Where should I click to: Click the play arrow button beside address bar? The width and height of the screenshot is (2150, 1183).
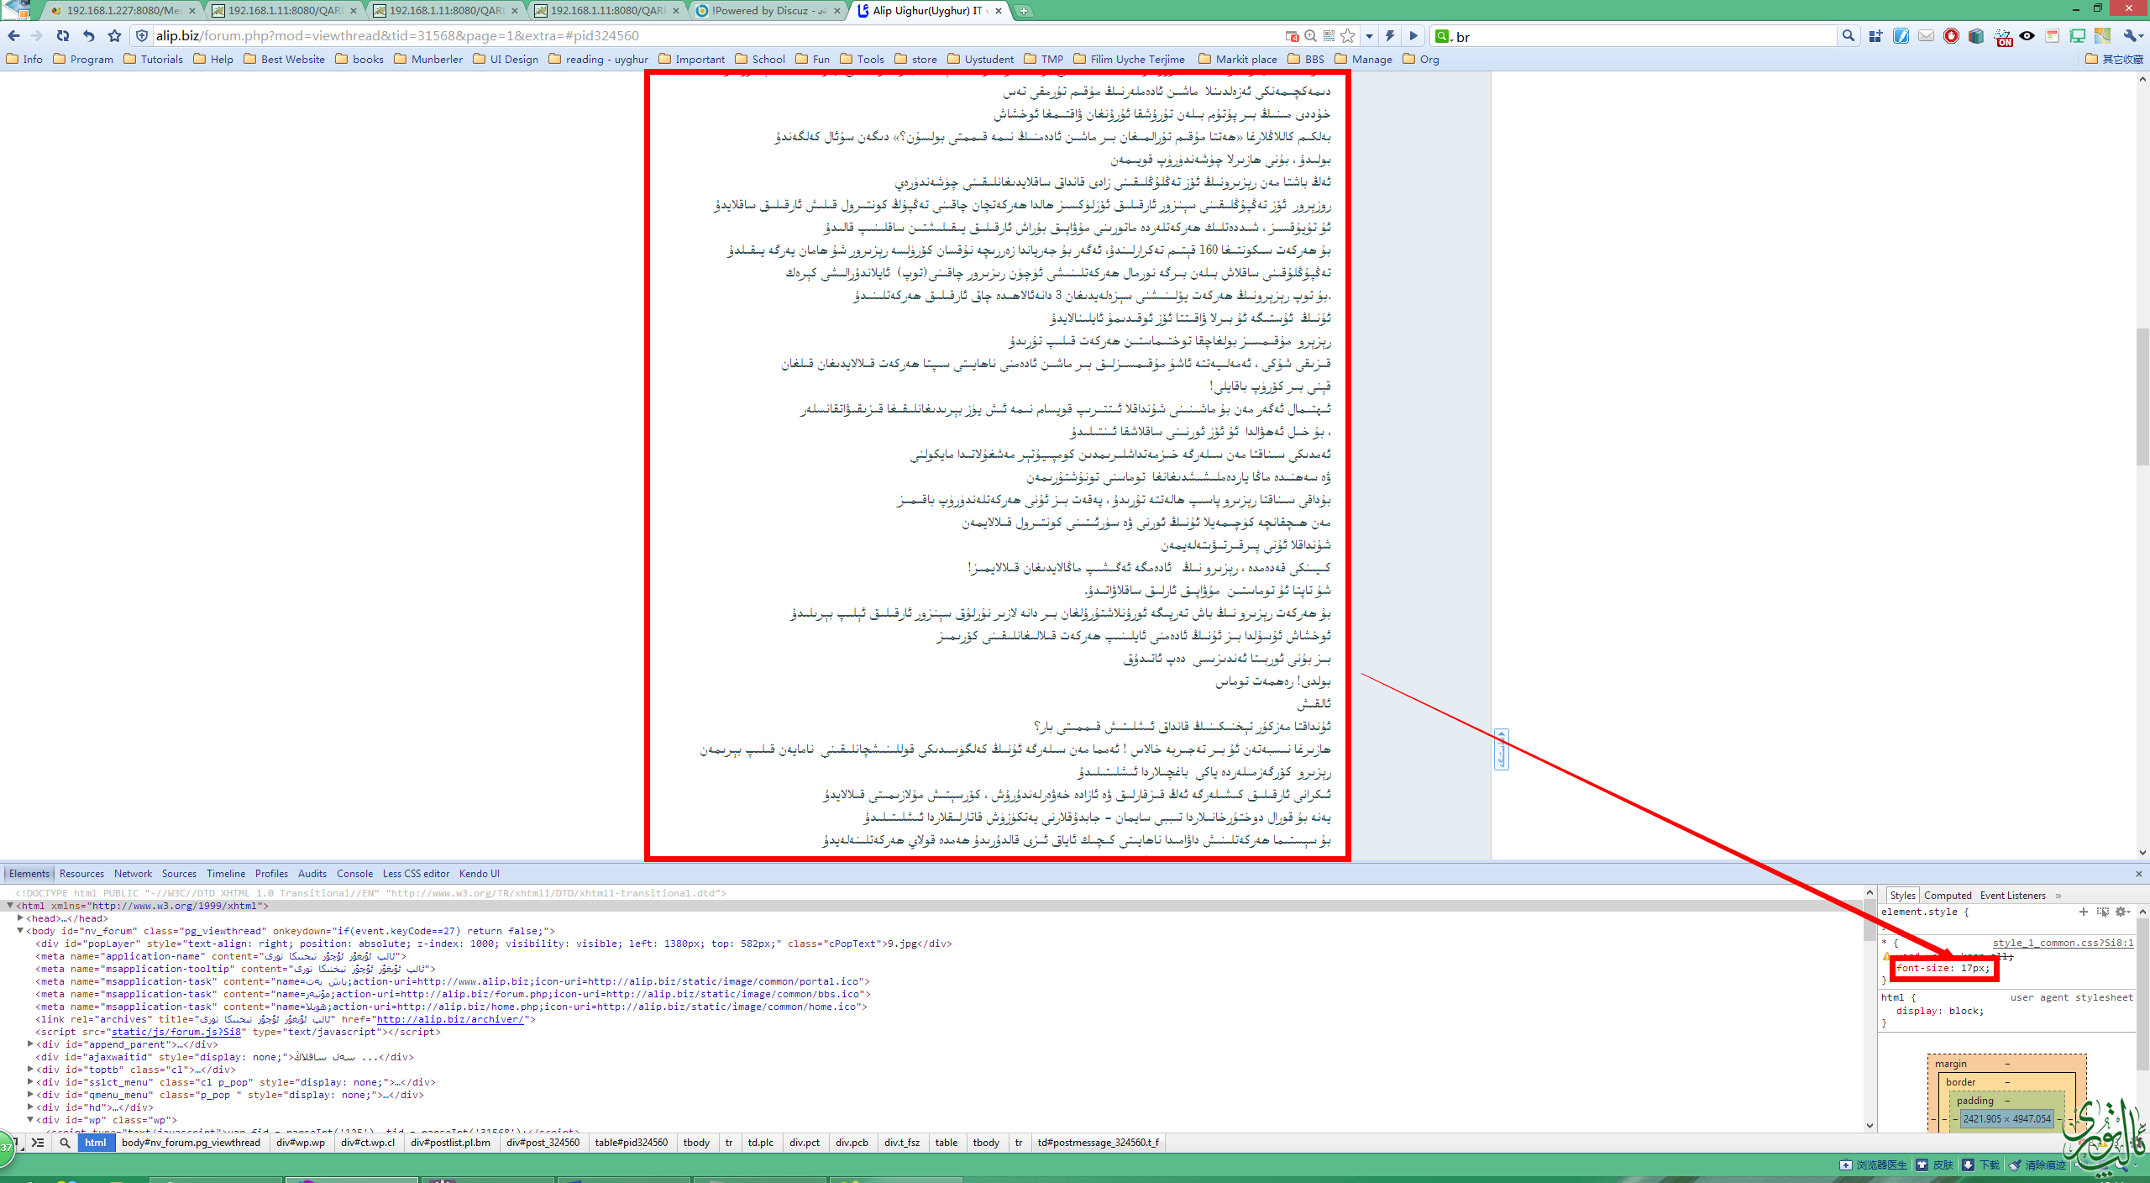click(1413, 36)
